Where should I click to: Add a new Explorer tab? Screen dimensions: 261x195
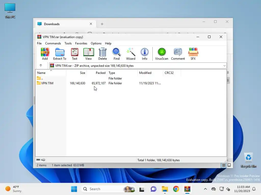[102, 24]
